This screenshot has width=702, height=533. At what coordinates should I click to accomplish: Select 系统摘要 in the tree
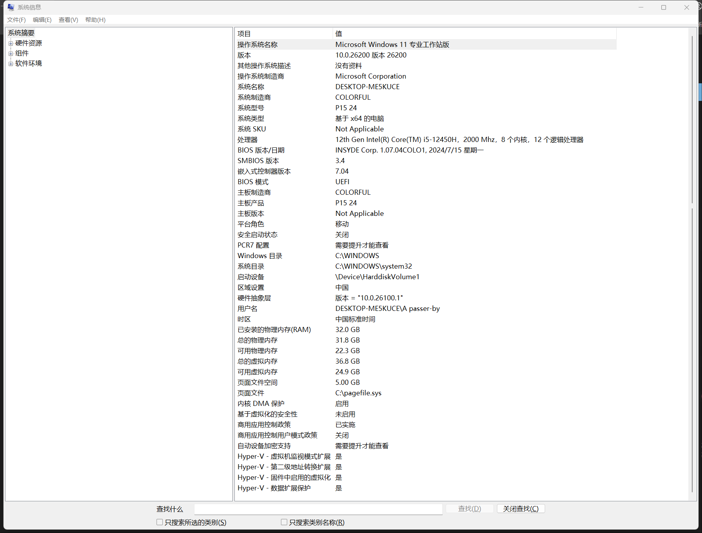point(21,33)
